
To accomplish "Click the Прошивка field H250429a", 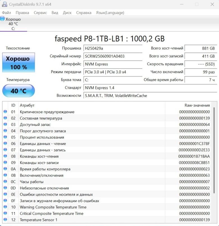I will click(113, 48).
